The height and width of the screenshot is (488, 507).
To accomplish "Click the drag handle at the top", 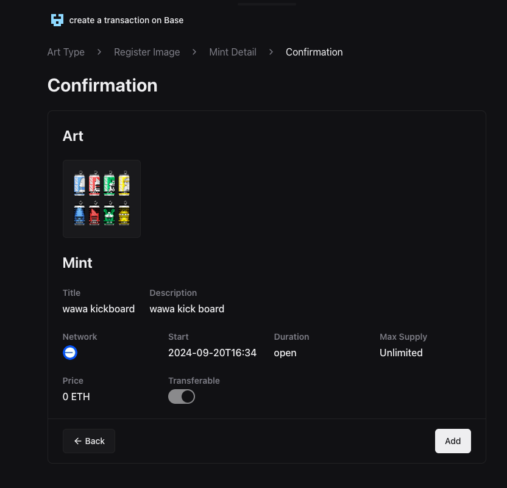I will pos(267,4).
